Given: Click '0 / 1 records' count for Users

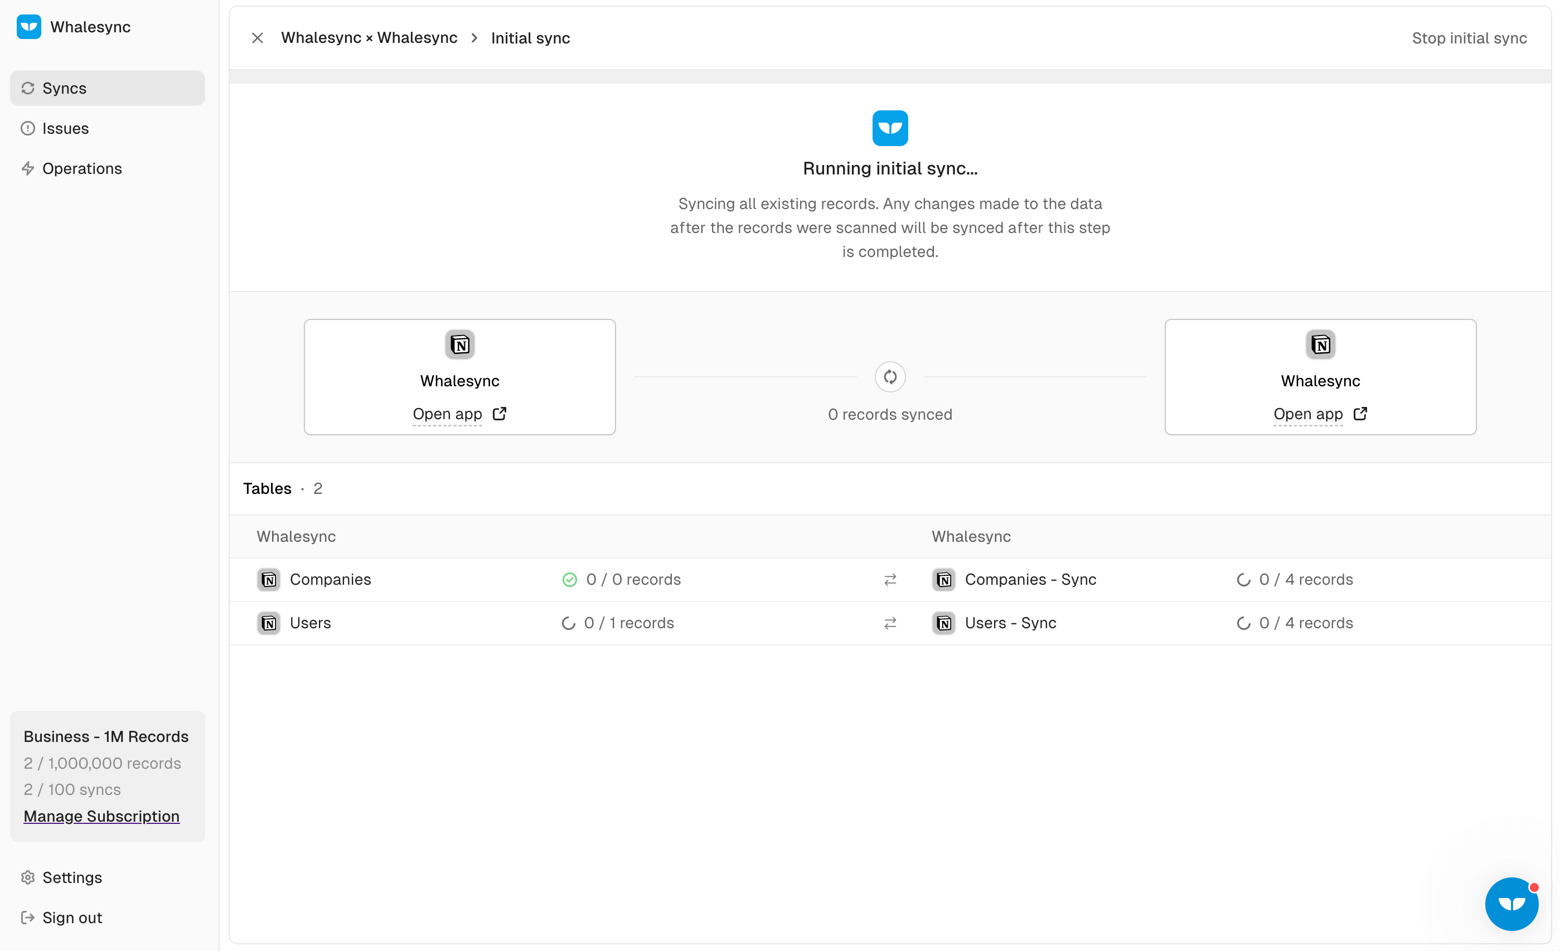Looking at the screenshot, I should point(629,624).
